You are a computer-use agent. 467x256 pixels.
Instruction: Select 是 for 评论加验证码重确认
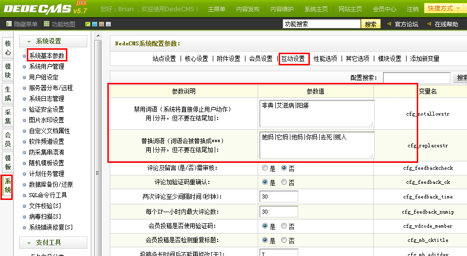(265, 182)
